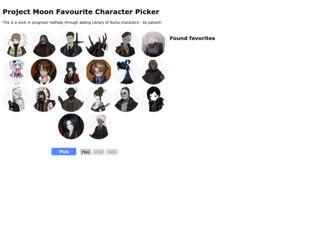Click the greyed Undo button
The height and width of the screenshot is (248, 331).
click(99, 152)
